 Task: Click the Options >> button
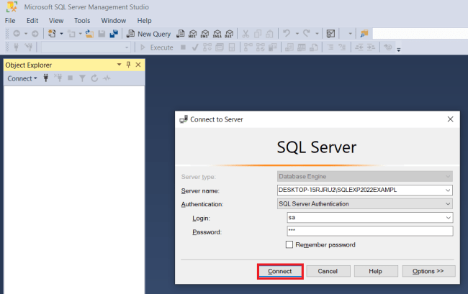(x=428, y=272)
